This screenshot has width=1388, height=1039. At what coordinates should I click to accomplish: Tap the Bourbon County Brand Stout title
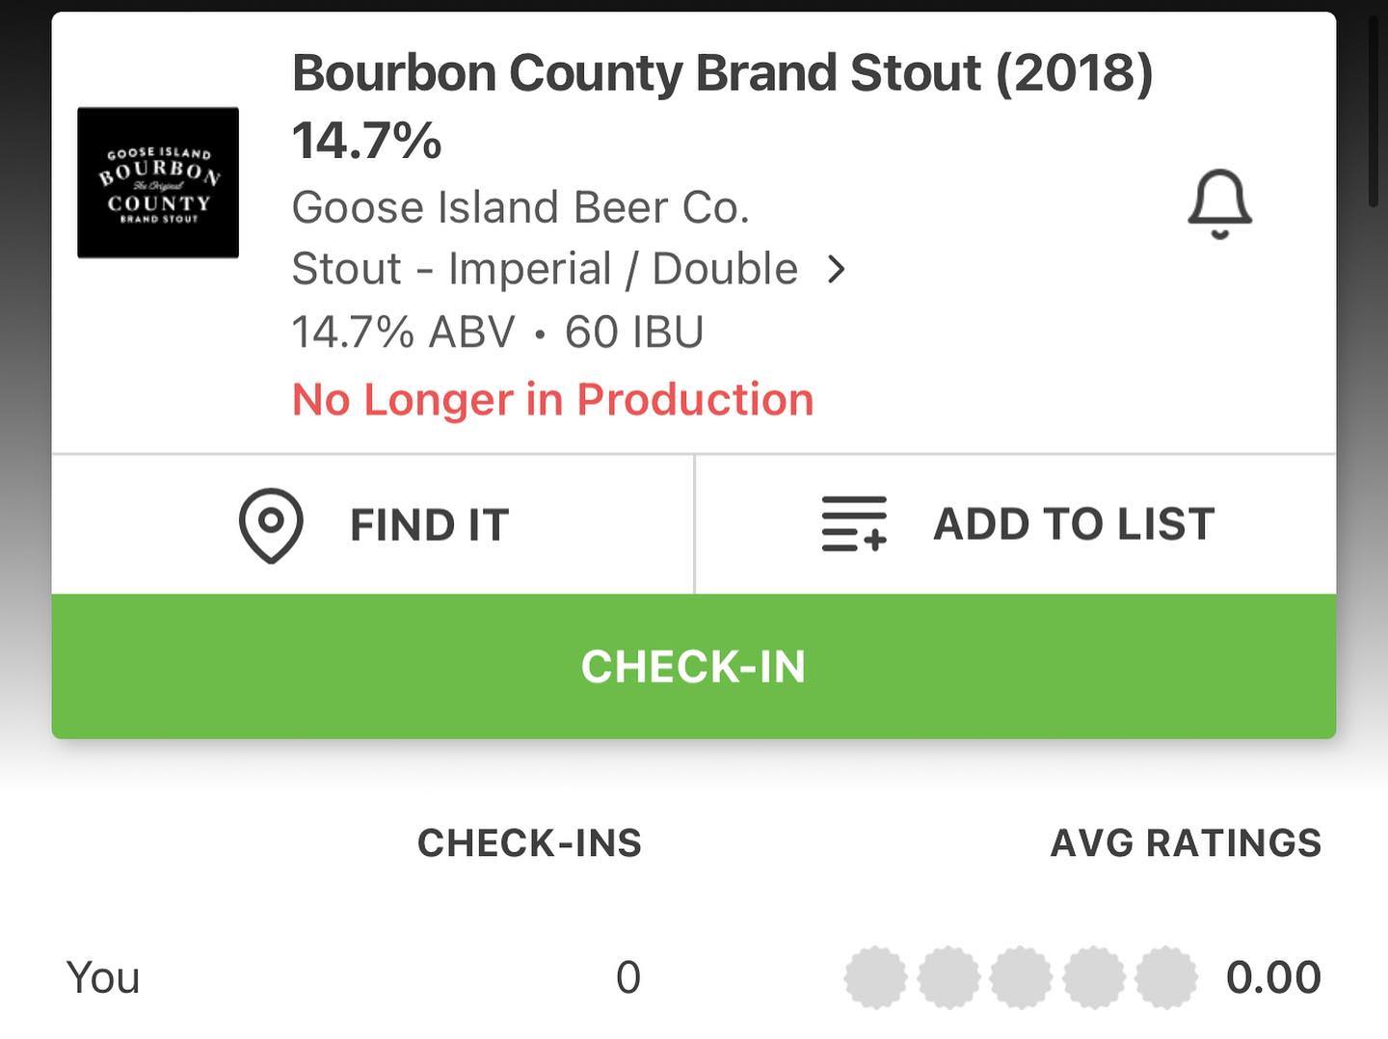click(722, 72)
